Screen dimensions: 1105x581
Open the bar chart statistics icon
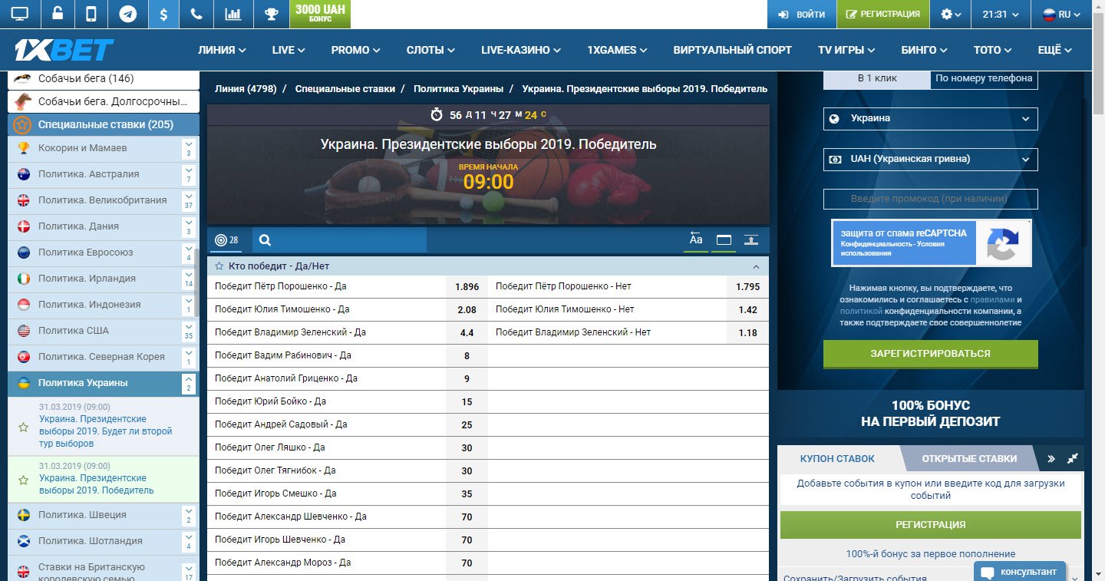pos(233,15)
